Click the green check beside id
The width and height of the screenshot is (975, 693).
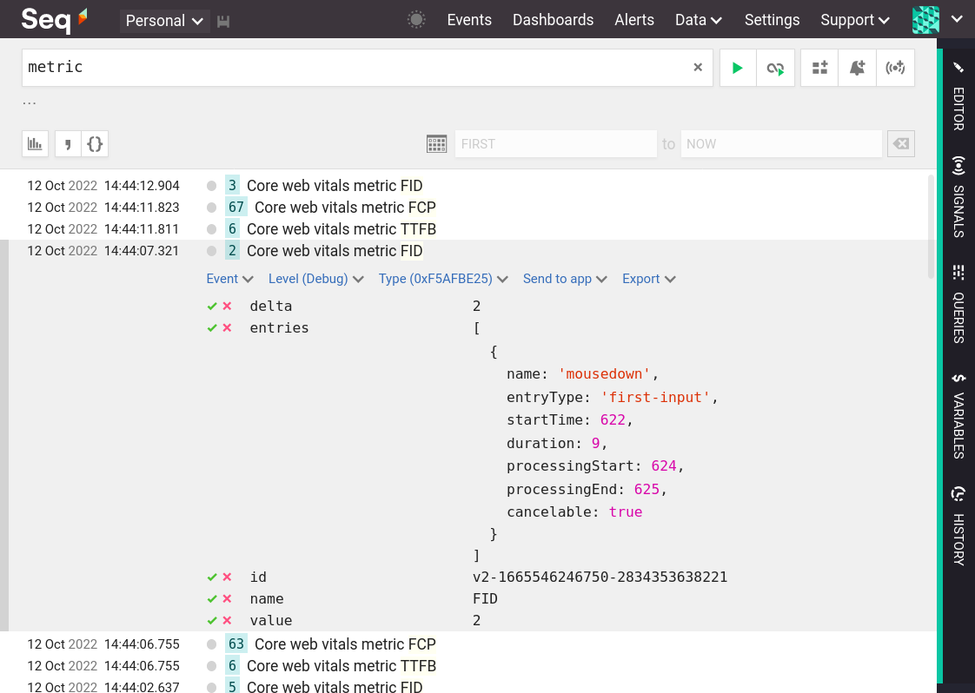212,577
